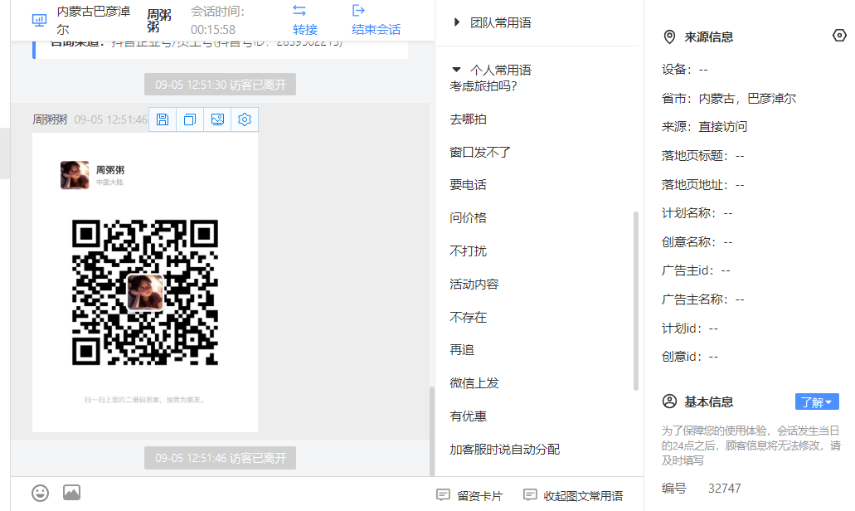
Task: Click the 结束会话 label
Action: 376,30
